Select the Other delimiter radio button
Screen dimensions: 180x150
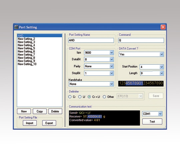tap(104, 97)
